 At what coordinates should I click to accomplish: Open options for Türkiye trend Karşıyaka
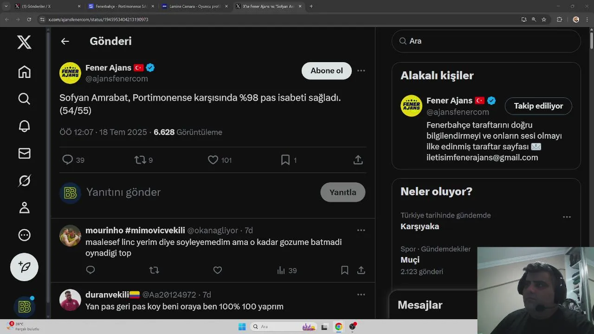tap(567, 217)
